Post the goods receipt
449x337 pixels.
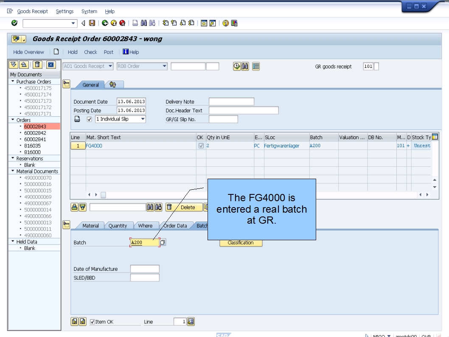pos(109,52)
